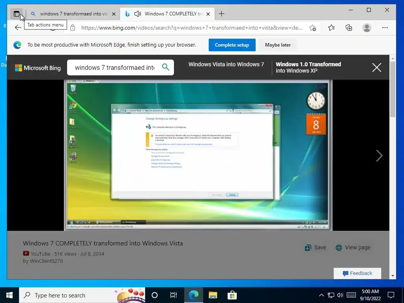Save the video with Save button

pos(315,247)
